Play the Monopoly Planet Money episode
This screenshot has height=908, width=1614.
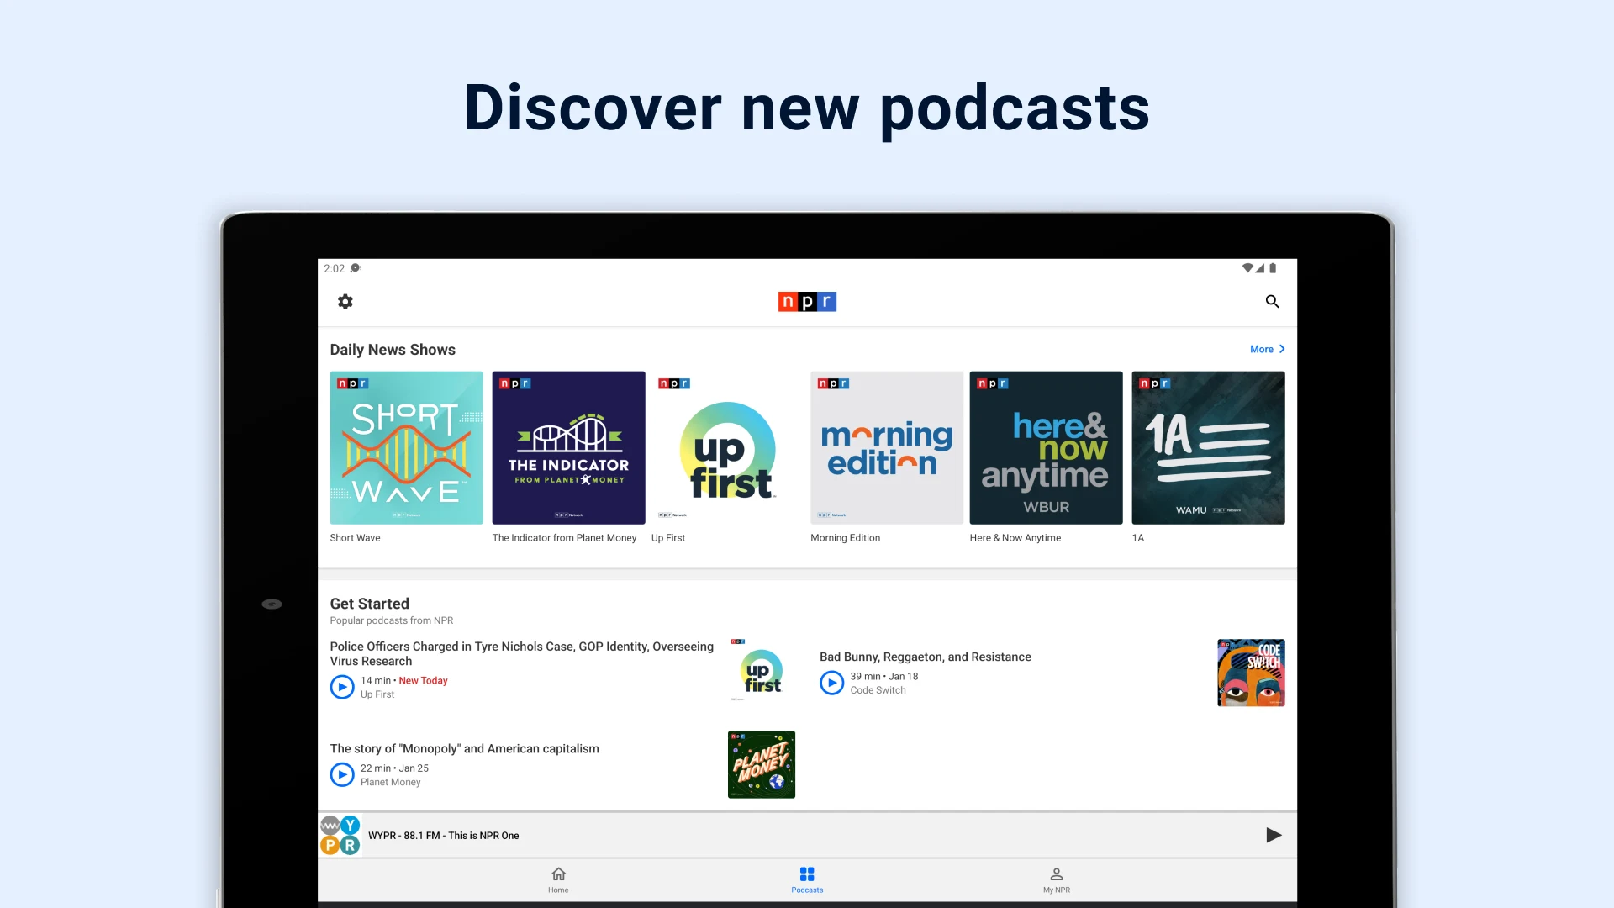click(x=342, y=774)
